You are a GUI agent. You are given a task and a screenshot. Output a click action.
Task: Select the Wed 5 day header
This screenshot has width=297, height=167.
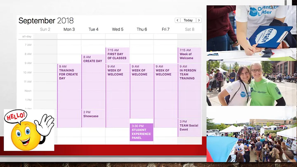click(x=118, y=29)
